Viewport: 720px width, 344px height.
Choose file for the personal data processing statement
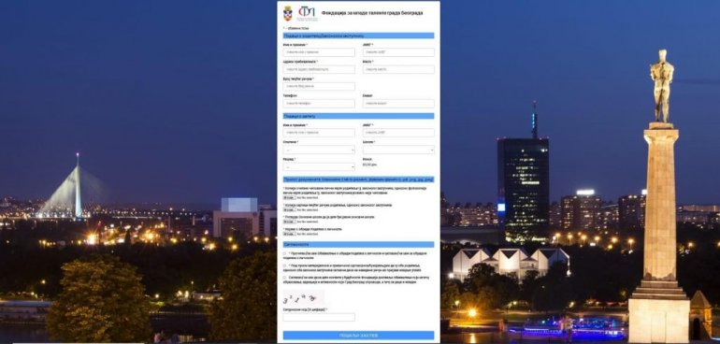tap(289, 234)
